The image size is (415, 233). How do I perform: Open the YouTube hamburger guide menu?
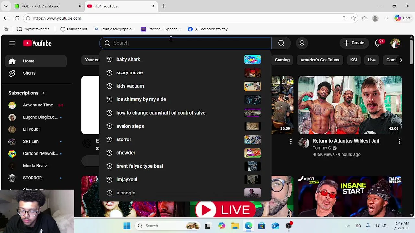point(12,43)
